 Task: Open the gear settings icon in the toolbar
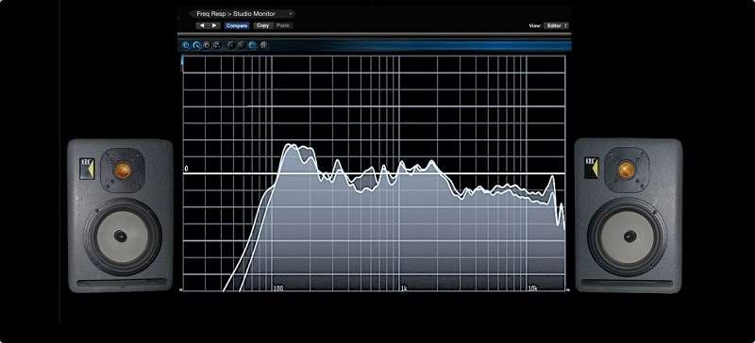263,45
